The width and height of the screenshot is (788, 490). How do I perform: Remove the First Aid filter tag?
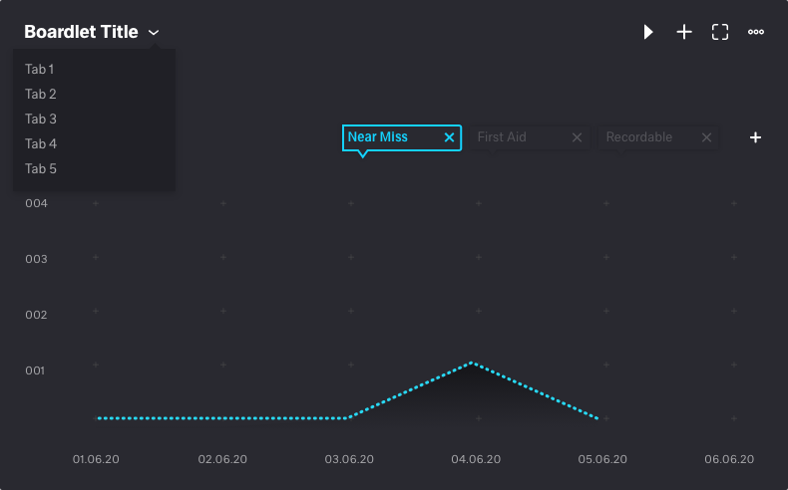click(577, 137)
